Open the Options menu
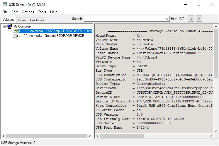 pos(28,12)
